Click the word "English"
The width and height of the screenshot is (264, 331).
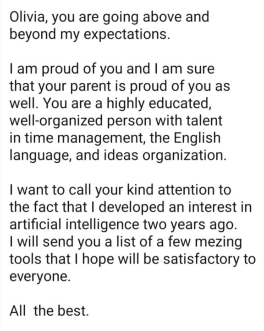pos(197,138)
